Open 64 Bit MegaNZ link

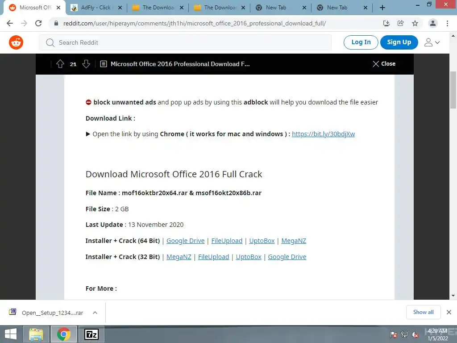tap(294, 241)
